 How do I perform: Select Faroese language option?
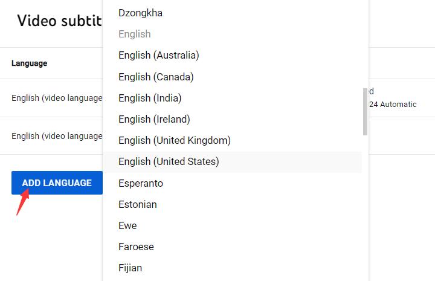136,247
